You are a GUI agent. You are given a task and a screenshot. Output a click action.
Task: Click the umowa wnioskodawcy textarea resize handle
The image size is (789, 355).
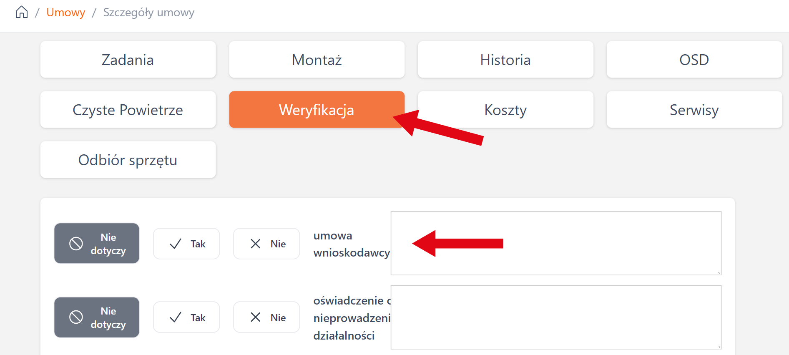(x=719, y=272)
